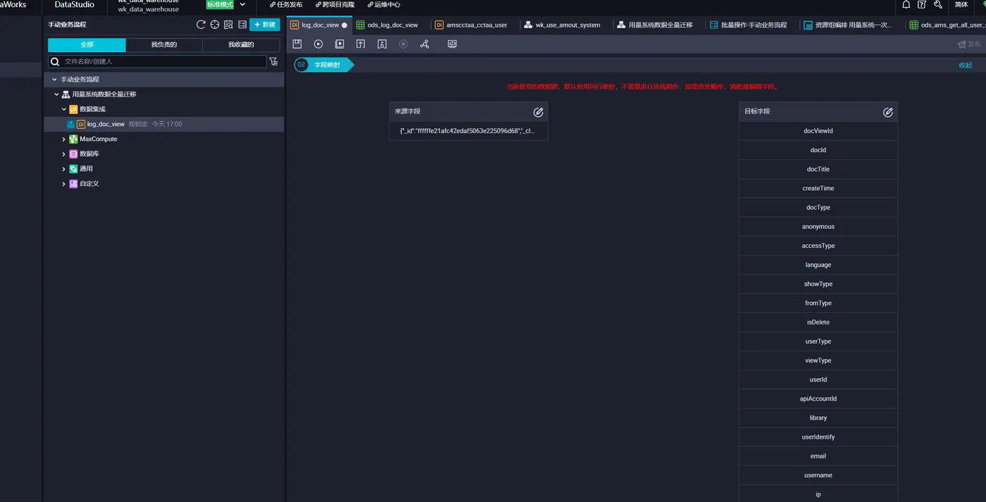The width and height of the screenshot is (986, 502).
Task: Open the filter icon beside search box
Action: (x=273, y=61)
